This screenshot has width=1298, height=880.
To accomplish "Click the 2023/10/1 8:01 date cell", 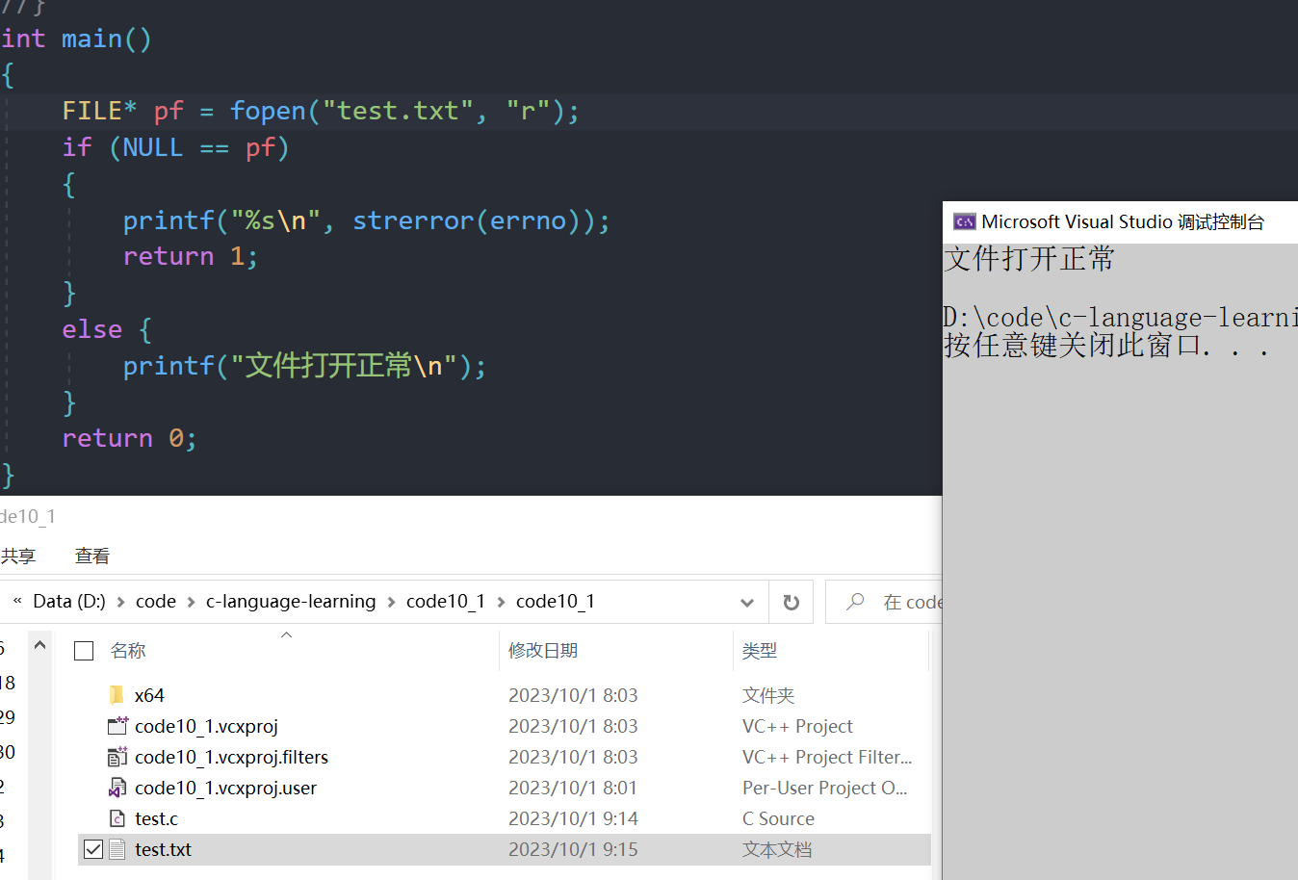I will [x=573, y=788].
